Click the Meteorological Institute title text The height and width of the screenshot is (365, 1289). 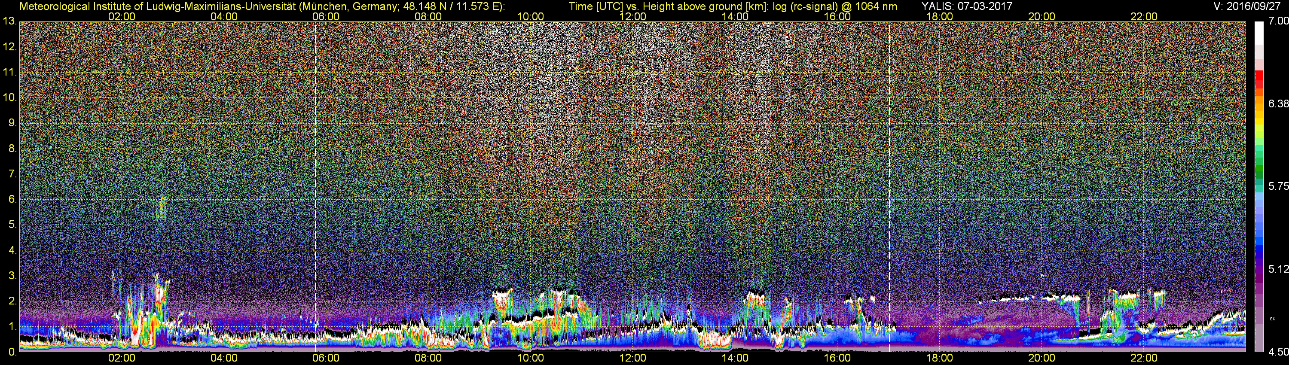[x=262, y=6]
